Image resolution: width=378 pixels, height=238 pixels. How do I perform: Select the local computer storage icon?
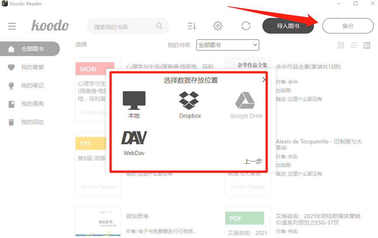click(134, 101)
